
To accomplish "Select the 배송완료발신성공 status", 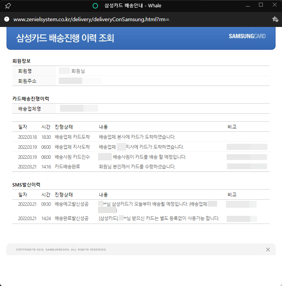I will (71, 218).
